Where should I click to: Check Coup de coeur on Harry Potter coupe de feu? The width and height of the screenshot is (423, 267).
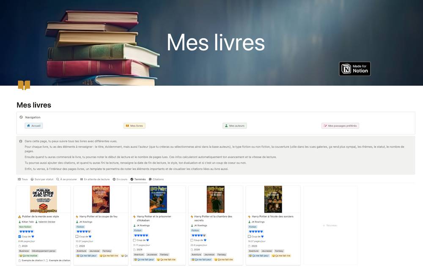[x=77, y=237]
